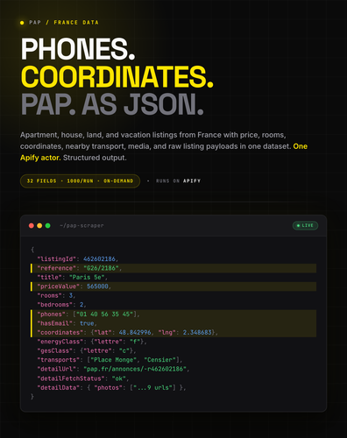
Task: Click the "coordinates" lat/lng line
Action: pos(173,332)
